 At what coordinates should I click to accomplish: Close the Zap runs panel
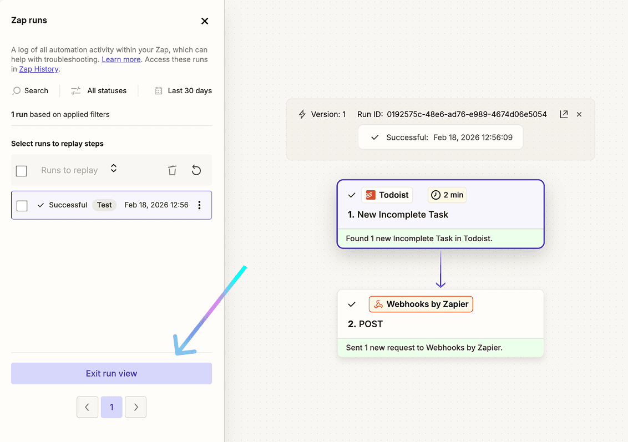pos(205,21)
